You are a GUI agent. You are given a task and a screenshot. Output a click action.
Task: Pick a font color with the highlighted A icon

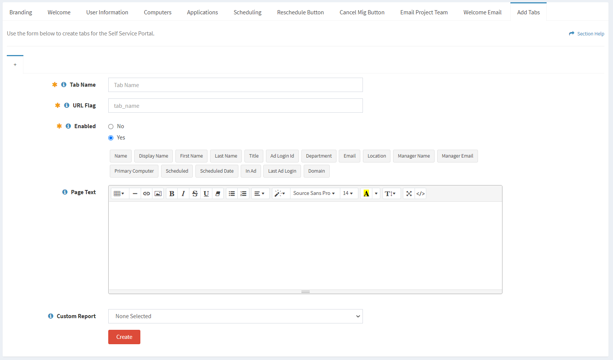[x=366, y=193]
